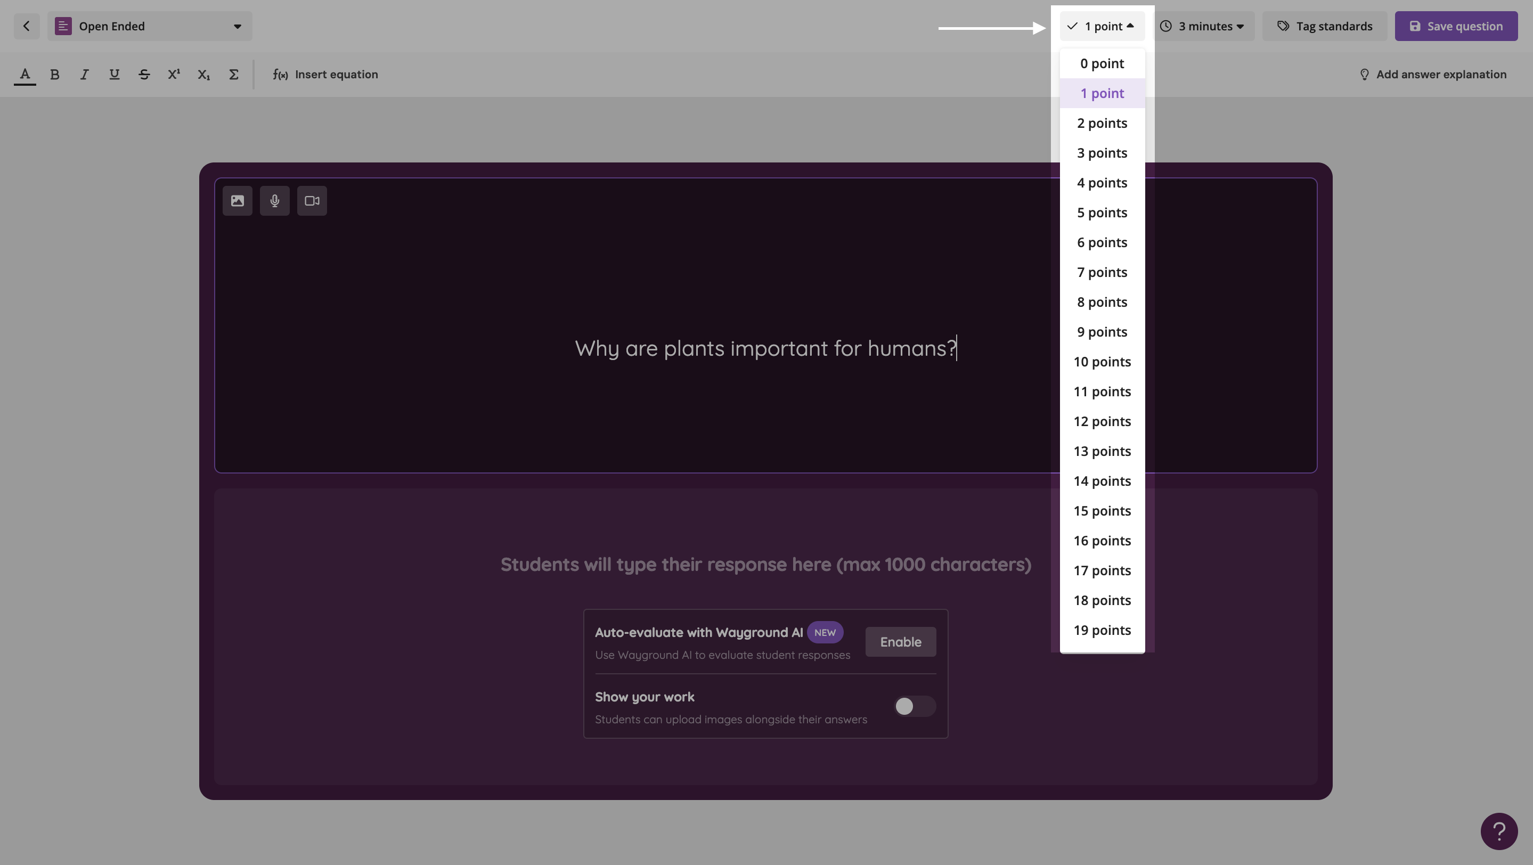Click Save question button

click(1456, 26)
